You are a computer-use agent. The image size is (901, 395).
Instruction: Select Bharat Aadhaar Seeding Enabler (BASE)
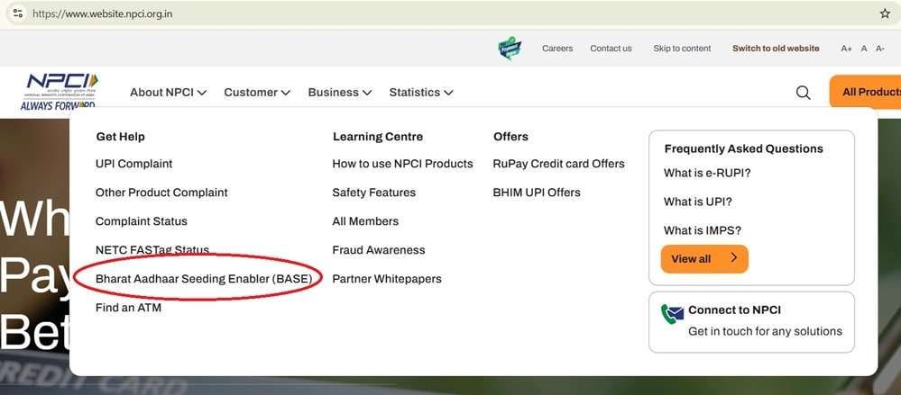click(x=204, y=279)
